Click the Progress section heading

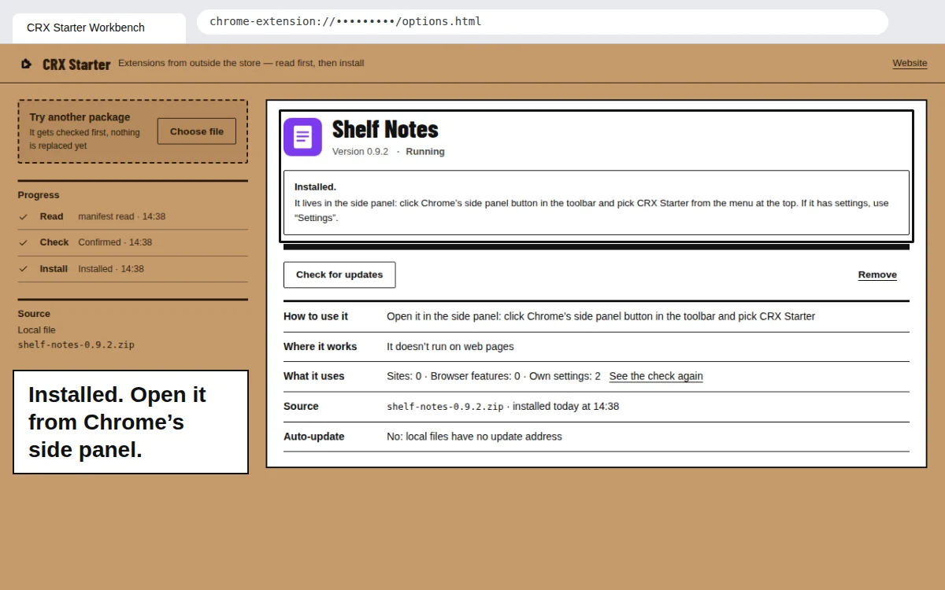tap(39, 195)
